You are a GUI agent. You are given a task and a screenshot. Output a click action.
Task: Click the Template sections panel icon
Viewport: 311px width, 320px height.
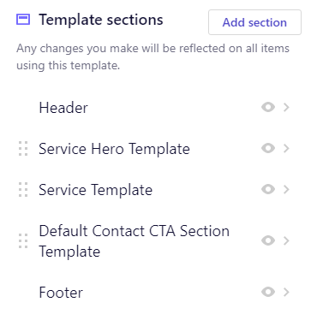point(23,20)
